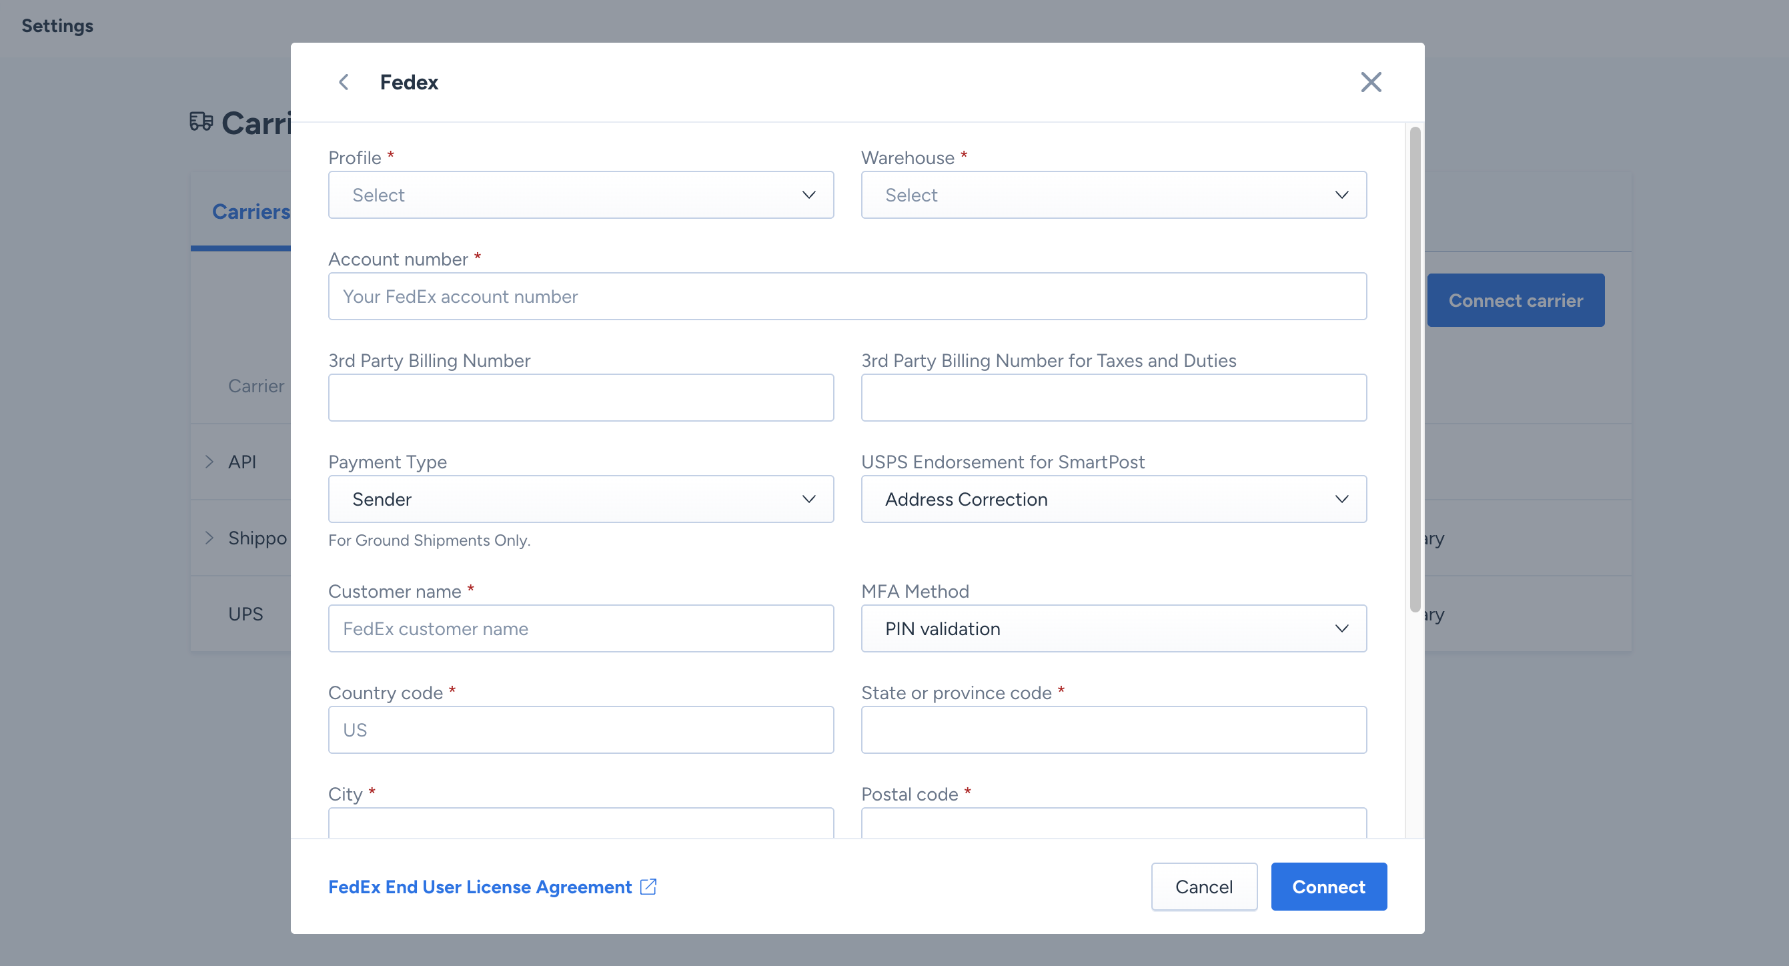Click the carriers truck icon in the heading
Image resolution: width=1789 pixels, height=966 pixels.
[x=201, y=121]
